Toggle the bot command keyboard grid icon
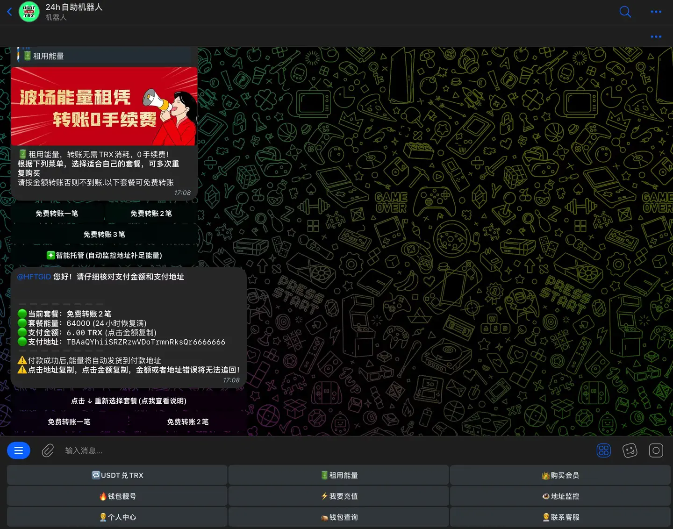Viewport: 673px width, 529px height. (603, 450)
